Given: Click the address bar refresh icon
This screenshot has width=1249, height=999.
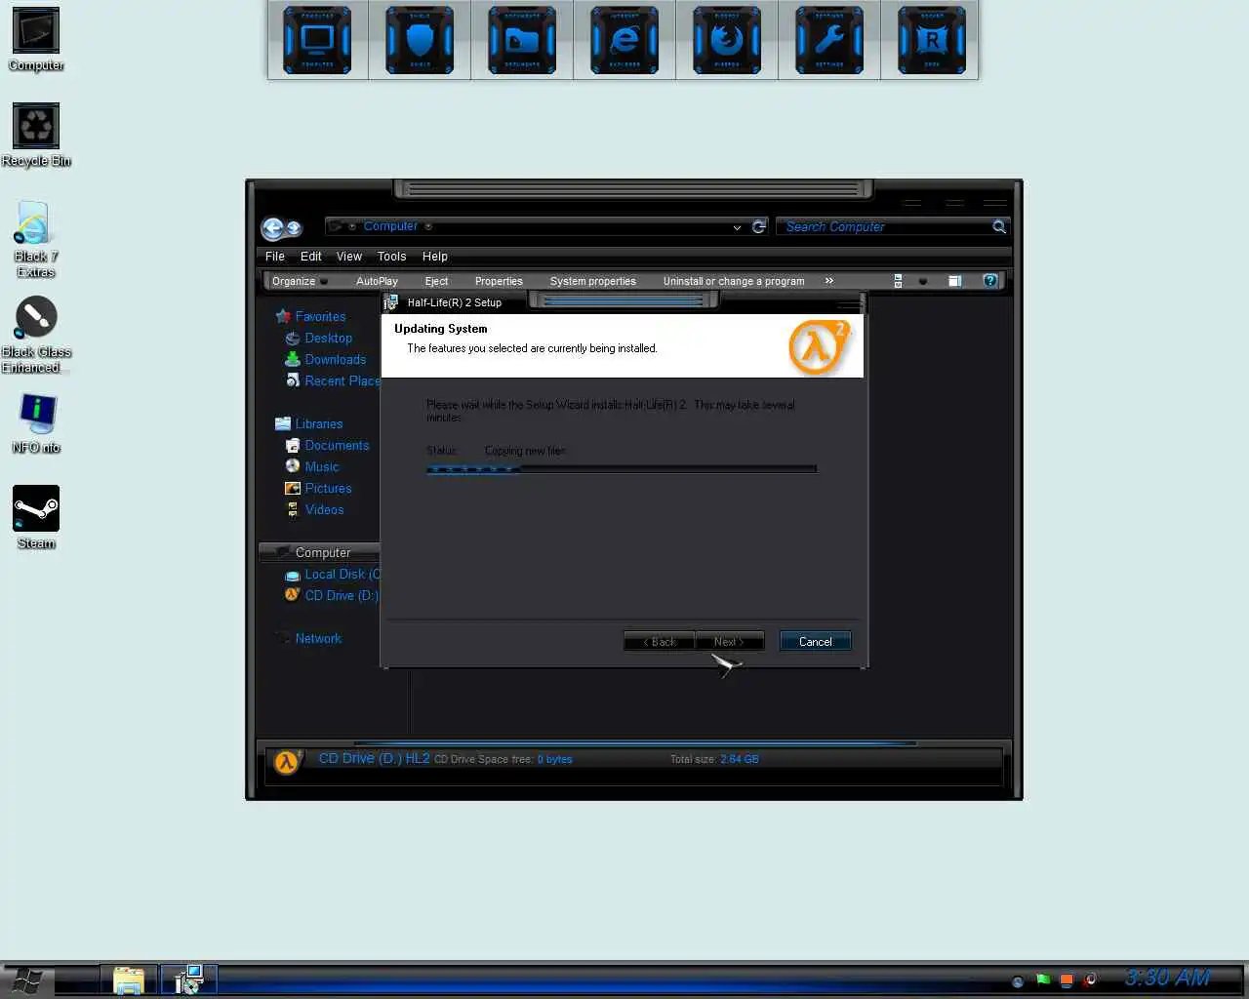Looking at the screenshot, I should tap(759, 226).
